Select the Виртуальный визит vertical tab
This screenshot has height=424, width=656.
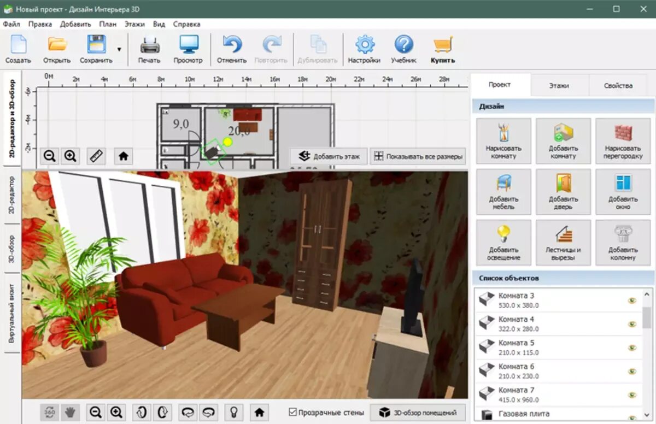12,313
